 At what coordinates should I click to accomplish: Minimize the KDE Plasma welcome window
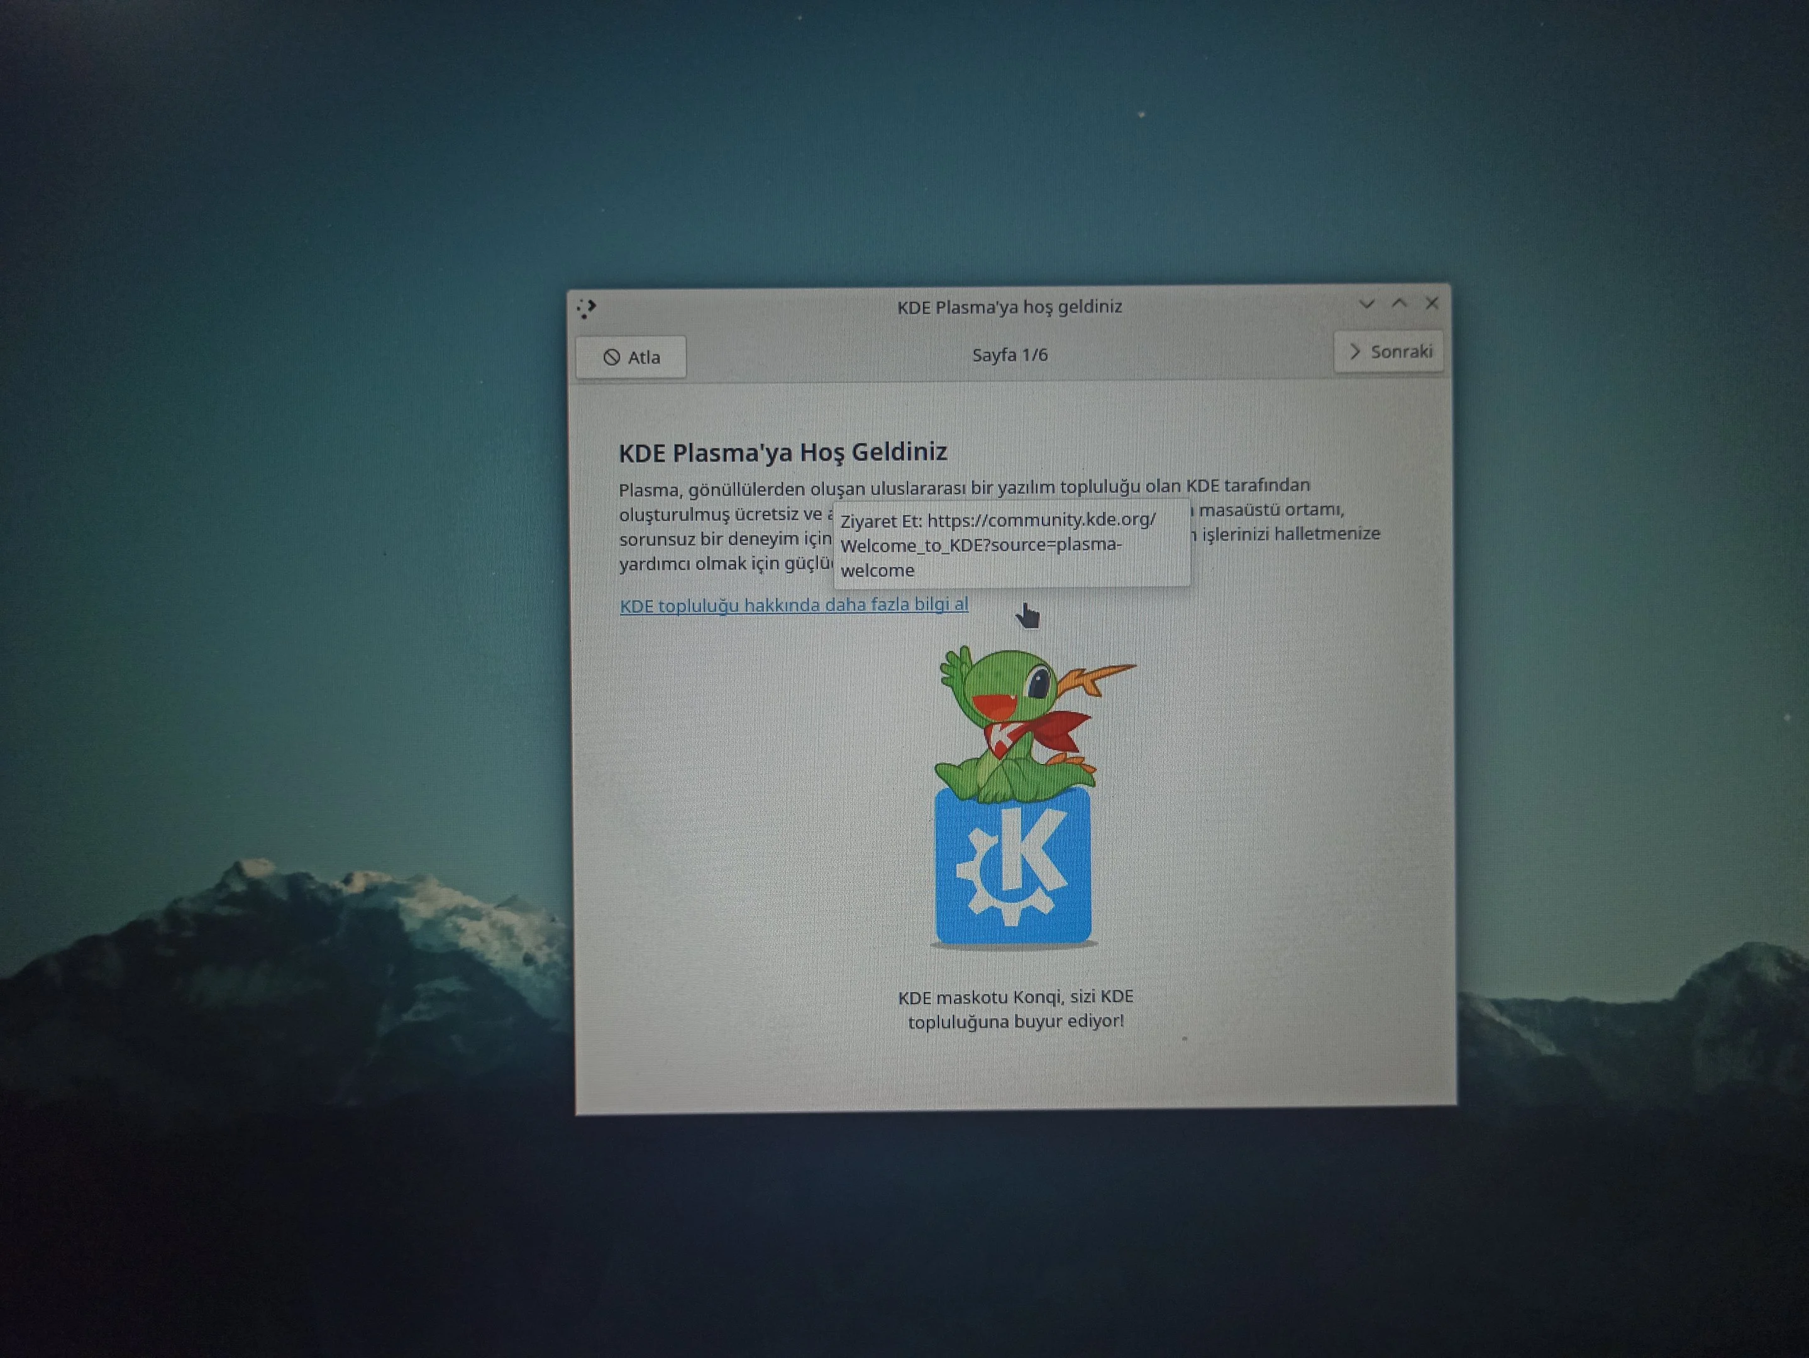coord(1366,304)
